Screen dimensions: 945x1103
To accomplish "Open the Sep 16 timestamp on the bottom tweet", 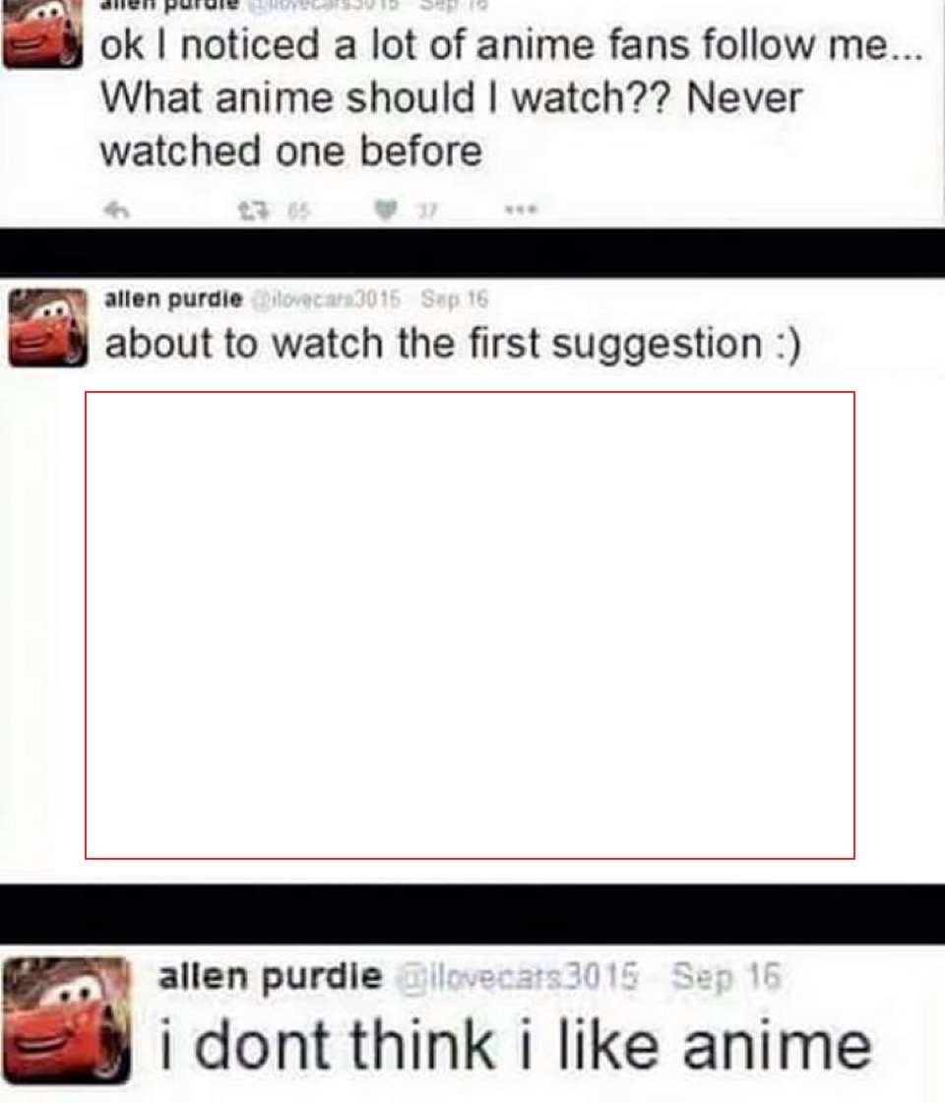I will click(726, 976).
